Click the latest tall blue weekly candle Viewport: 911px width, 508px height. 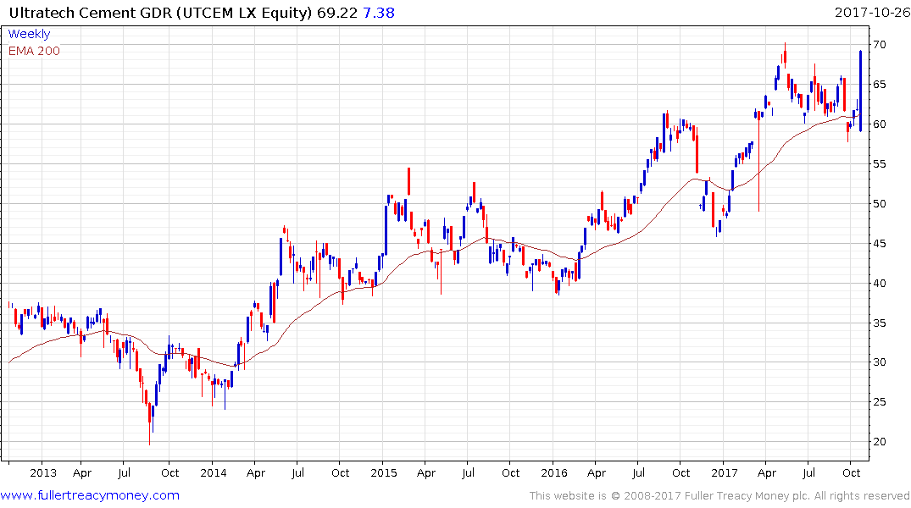[860, 91]
